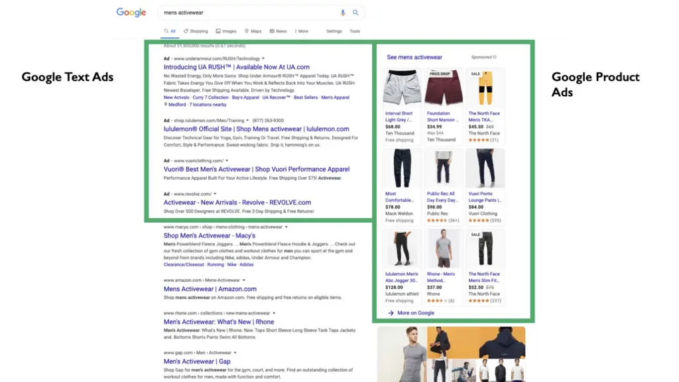Open the More menu

[x=302, y=31]
